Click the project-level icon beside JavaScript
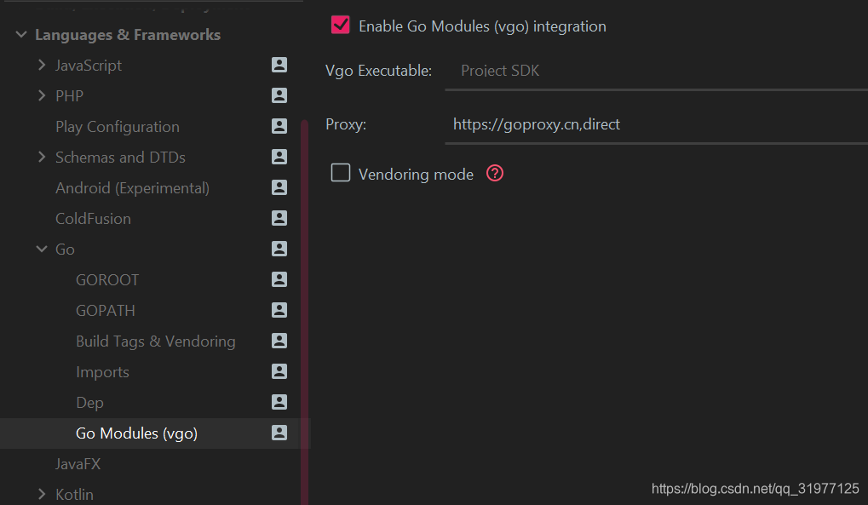 (279, 65)
